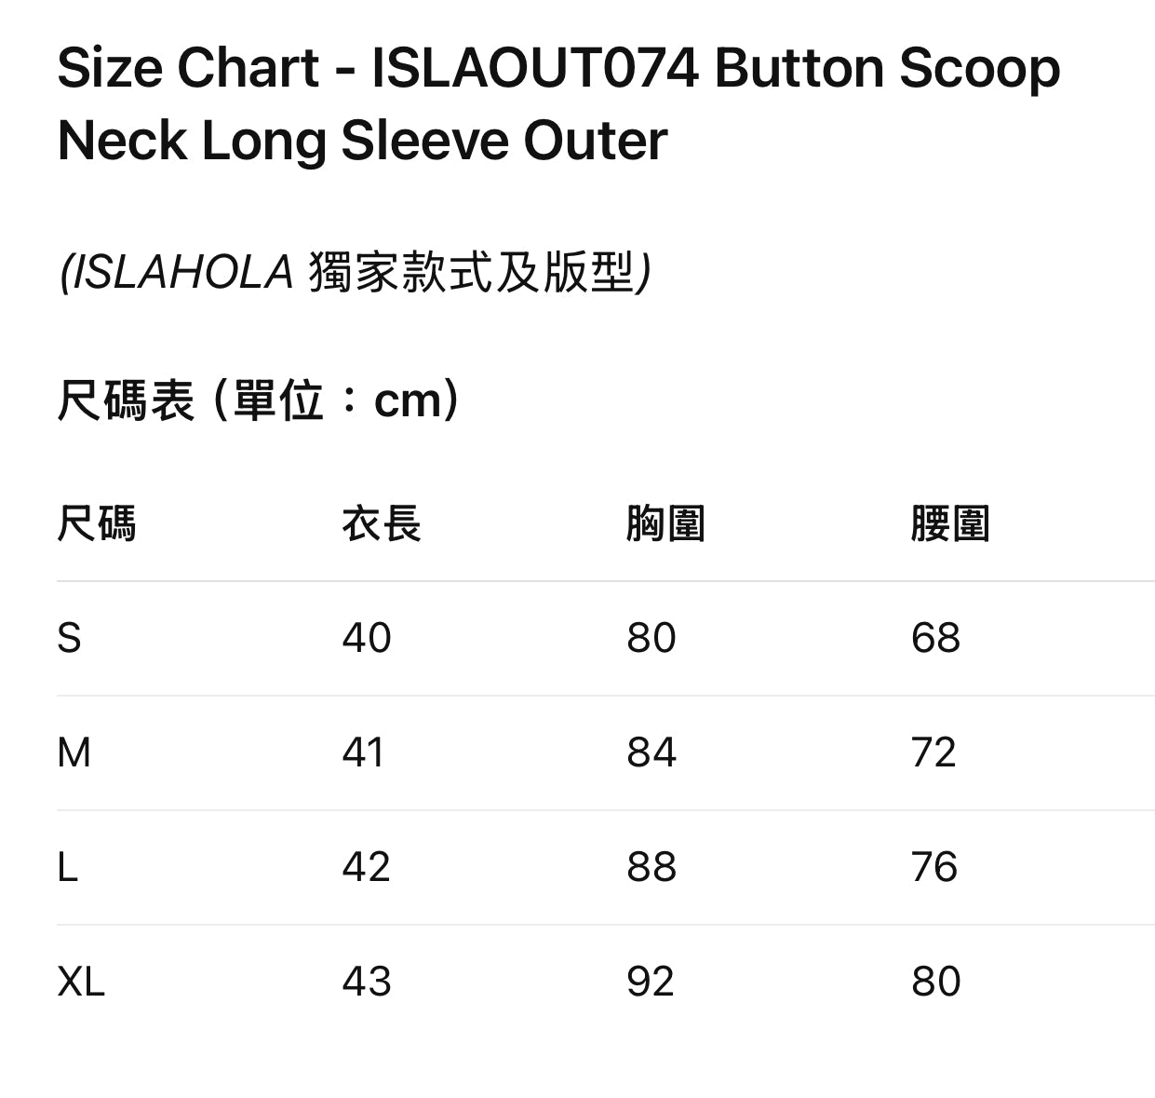Click the 腰圍 column header
The width and height of the screenshot is (1155, 1098).
click(950, 523)
